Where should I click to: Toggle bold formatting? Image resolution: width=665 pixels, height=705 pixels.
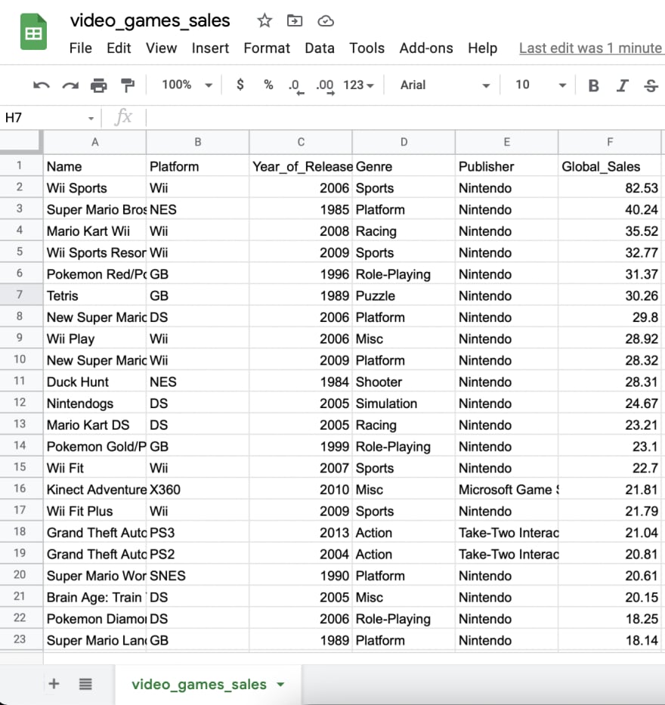[x=593, y=85]
